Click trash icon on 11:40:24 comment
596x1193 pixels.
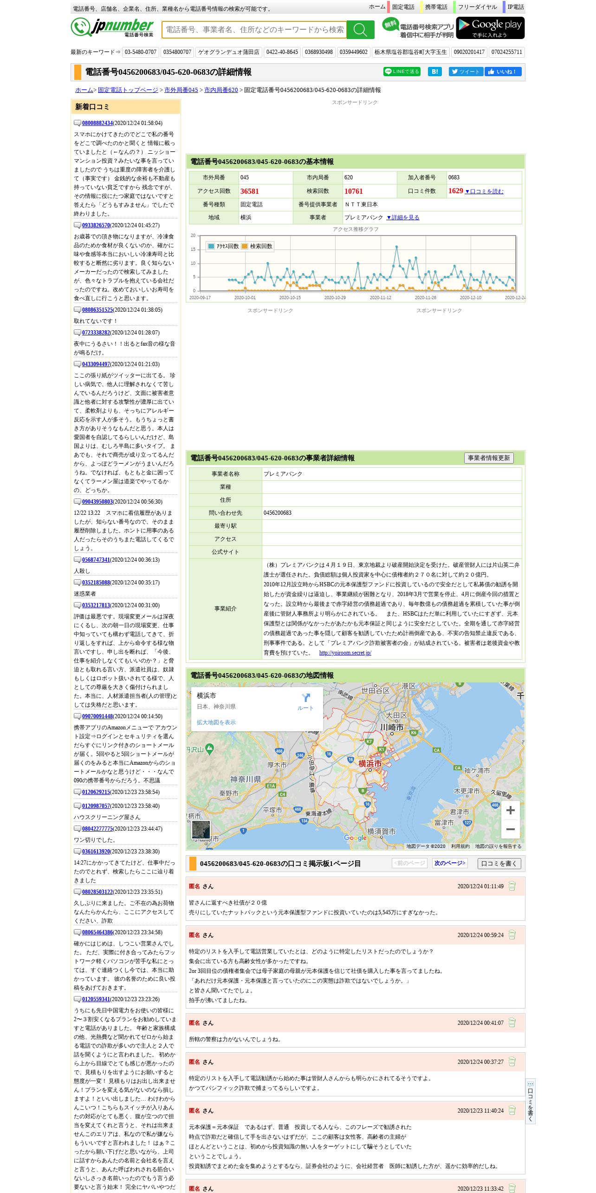pos(512,1110)
